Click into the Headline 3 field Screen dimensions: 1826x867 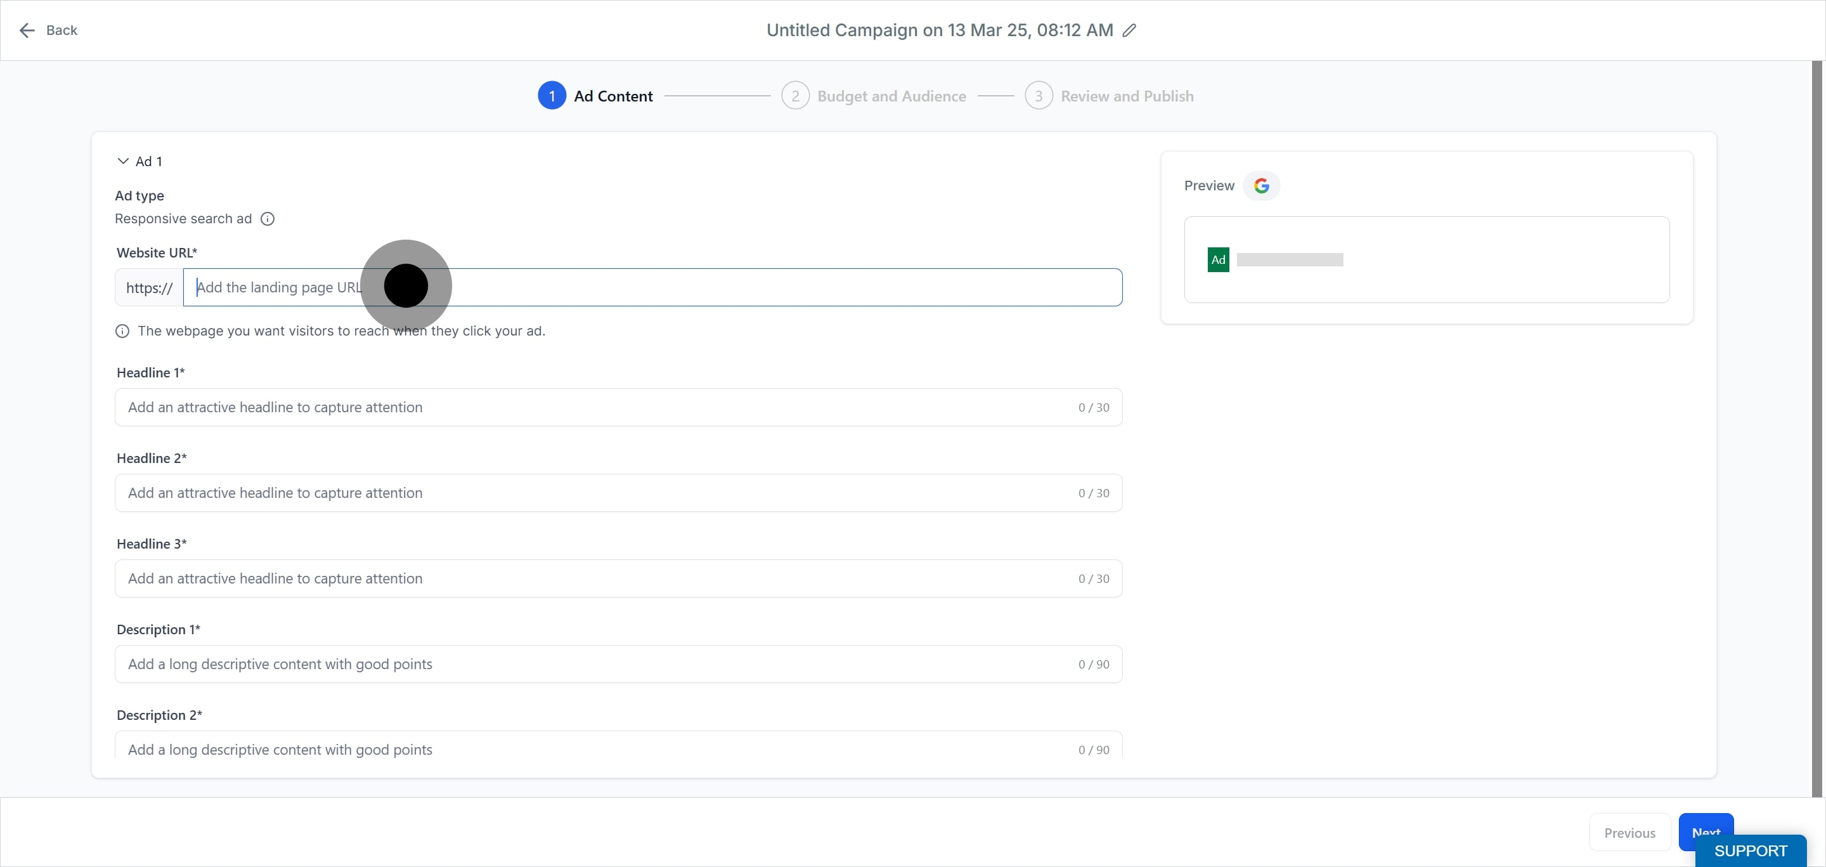coord(618,578)
